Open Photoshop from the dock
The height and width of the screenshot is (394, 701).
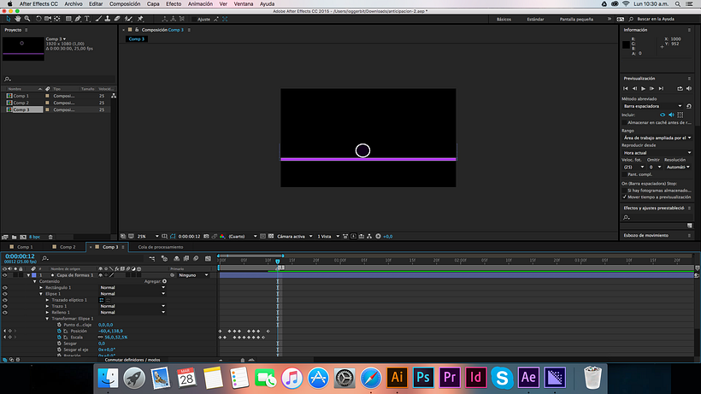pyautogui.click(x=422, y=376)
